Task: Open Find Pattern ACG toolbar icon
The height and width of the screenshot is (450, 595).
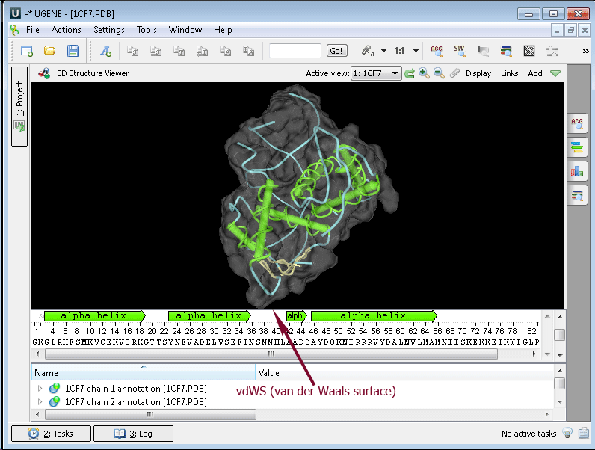Action: [437, 51]
